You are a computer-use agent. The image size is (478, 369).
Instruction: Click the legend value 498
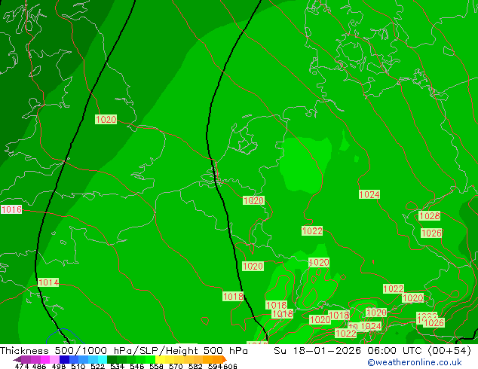point(59,366)
